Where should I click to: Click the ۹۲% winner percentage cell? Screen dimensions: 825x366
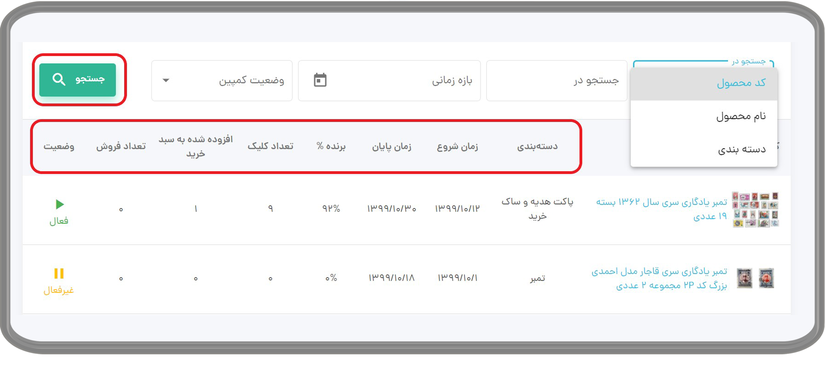331,209
